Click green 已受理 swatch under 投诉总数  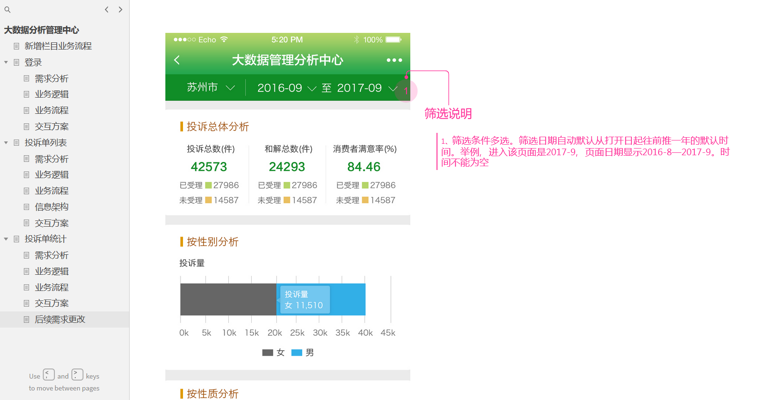pos(208,185)
